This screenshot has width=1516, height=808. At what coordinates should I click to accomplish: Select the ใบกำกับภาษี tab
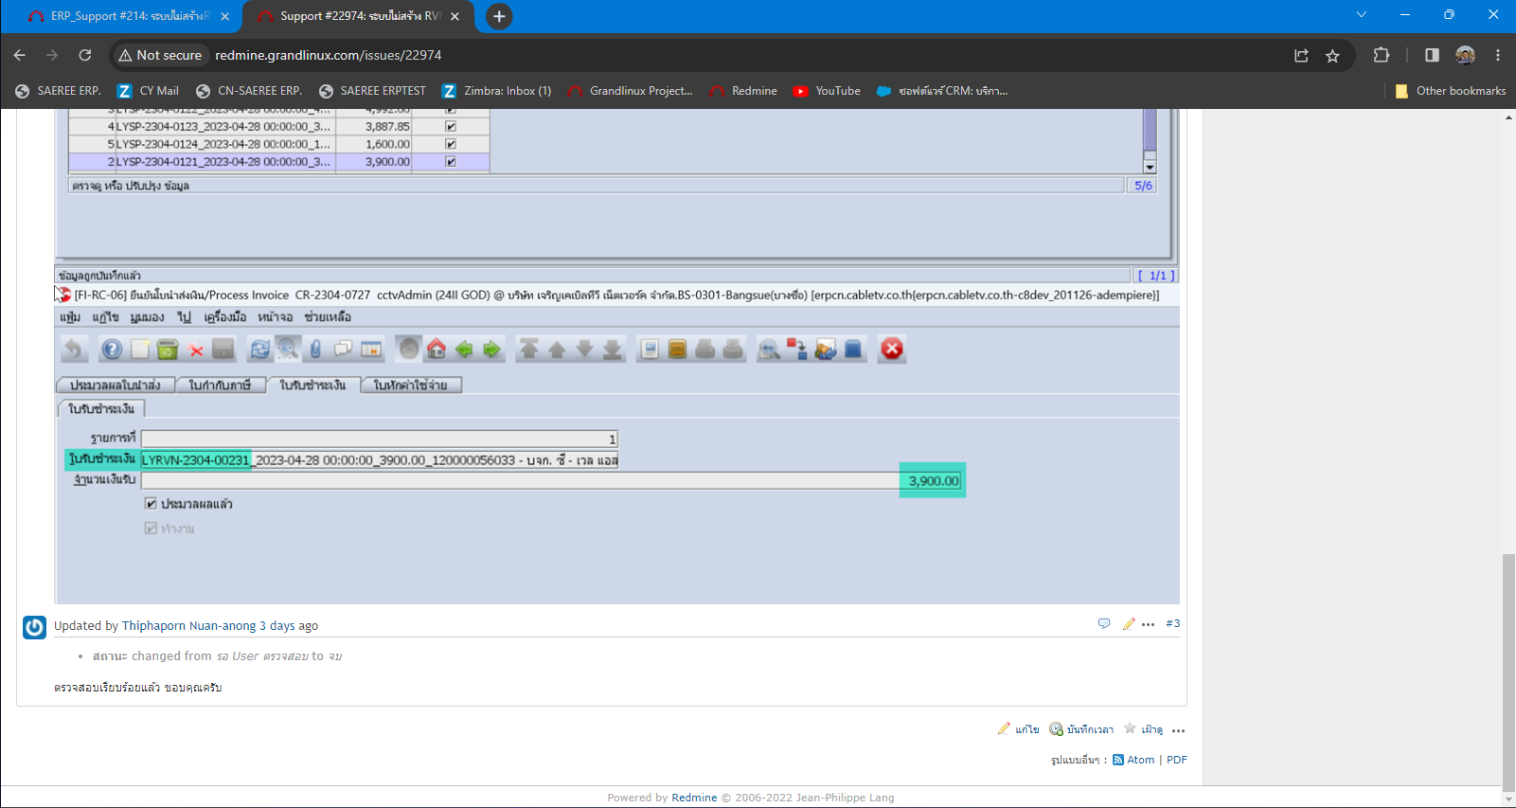[220, 386]
